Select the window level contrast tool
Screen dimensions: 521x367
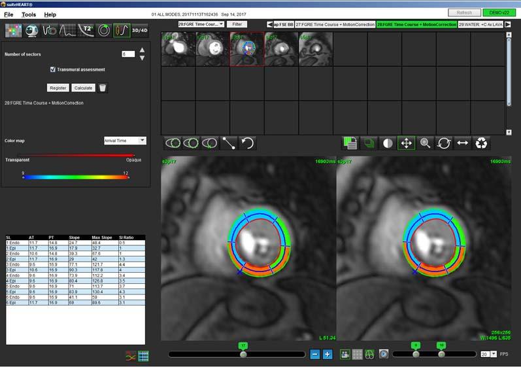pos(388,143)
